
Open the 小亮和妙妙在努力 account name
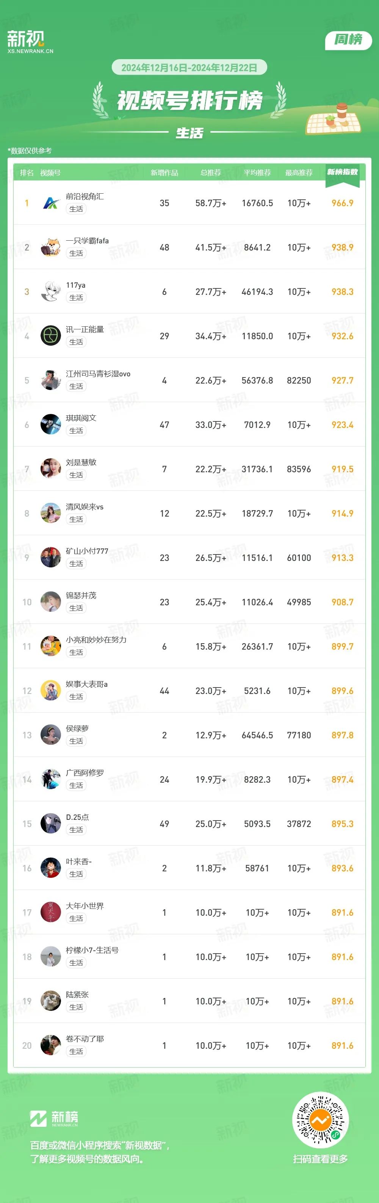96,640
